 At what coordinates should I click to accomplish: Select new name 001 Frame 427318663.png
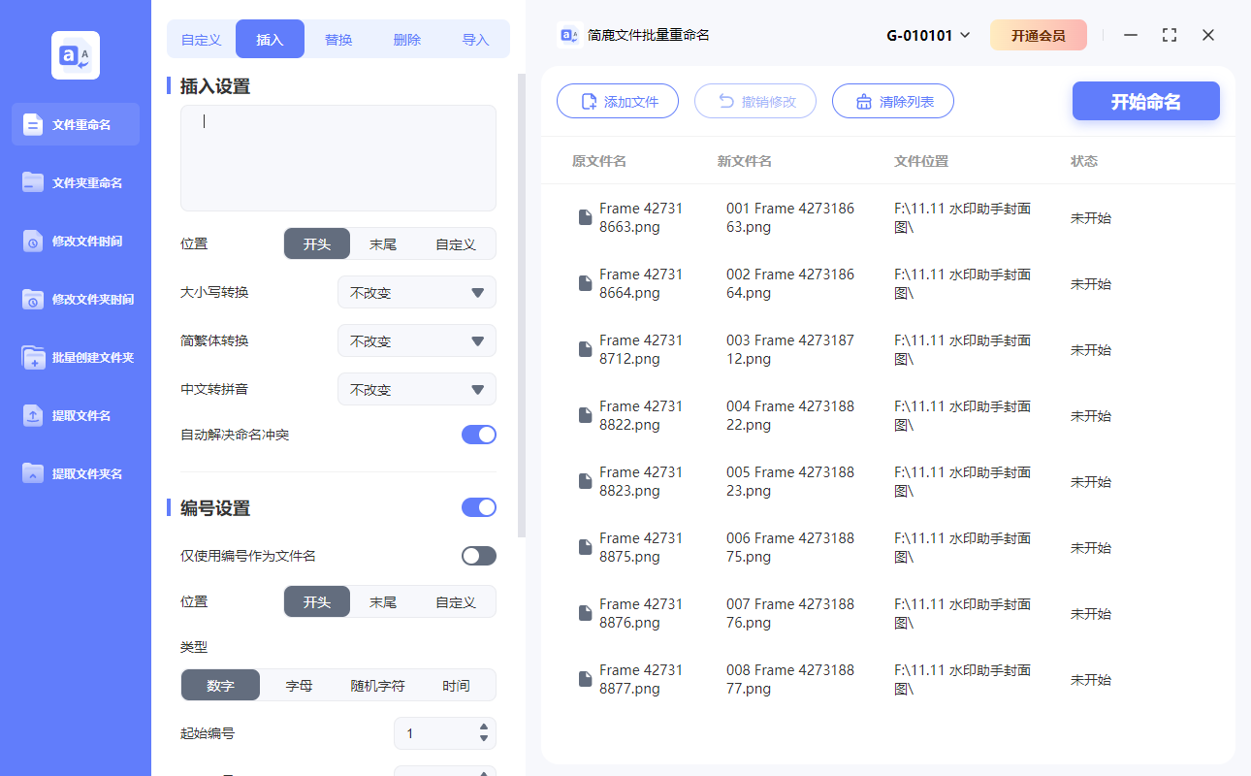pos(790,217)
